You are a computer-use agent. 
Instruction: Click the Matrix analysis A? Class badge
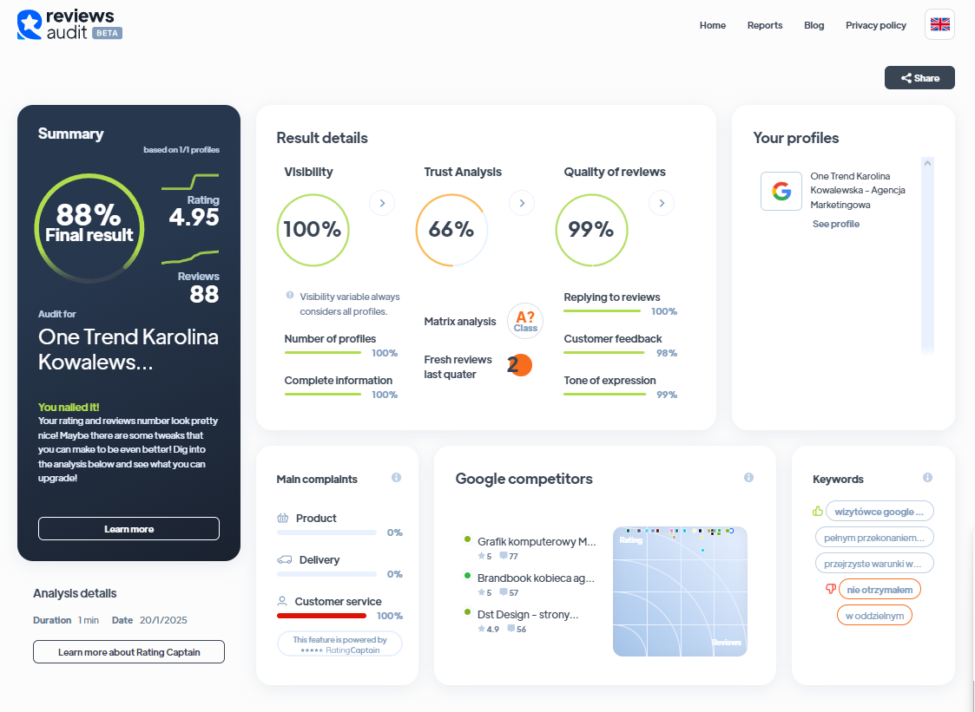525,321
